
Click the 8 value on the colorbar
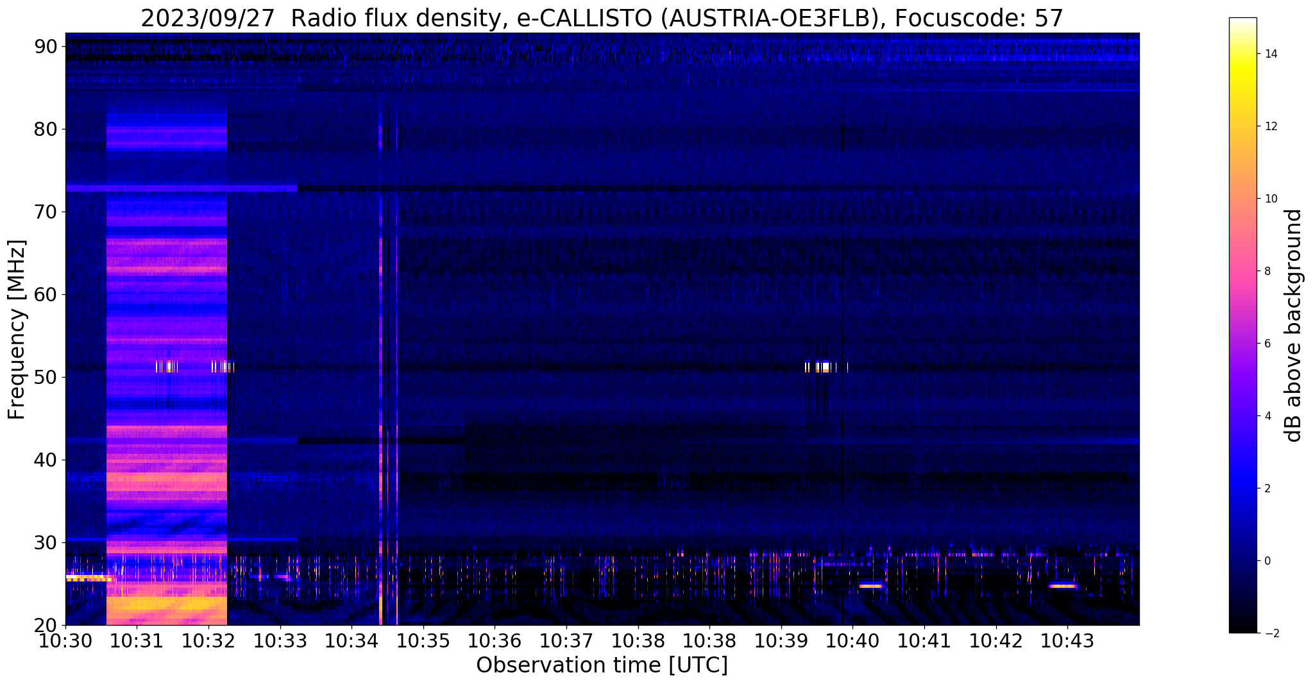pos(1267,271)
